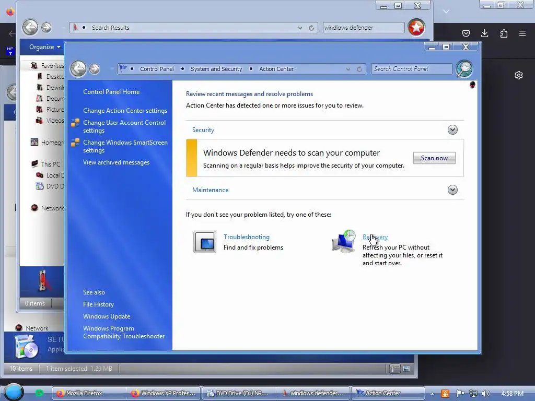Open the settings gear in Firefox page
Screen dimensions: 535x401
[519, 75]
